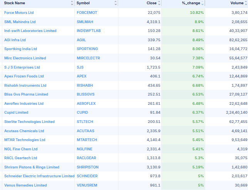Click the SJS symbol link
This screenshot has width=248, height=190.
(80, 67)
